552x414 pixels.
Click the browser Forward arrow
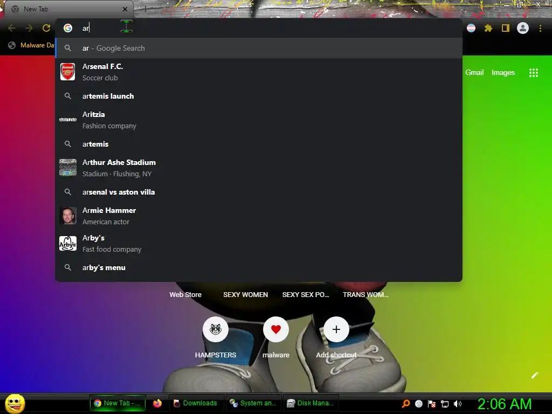click(29, 28)
